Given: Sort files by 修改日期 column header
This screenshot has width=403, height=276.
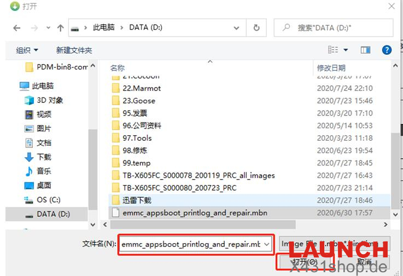Looking at the screenshot, I should click(x=331, y=68).
